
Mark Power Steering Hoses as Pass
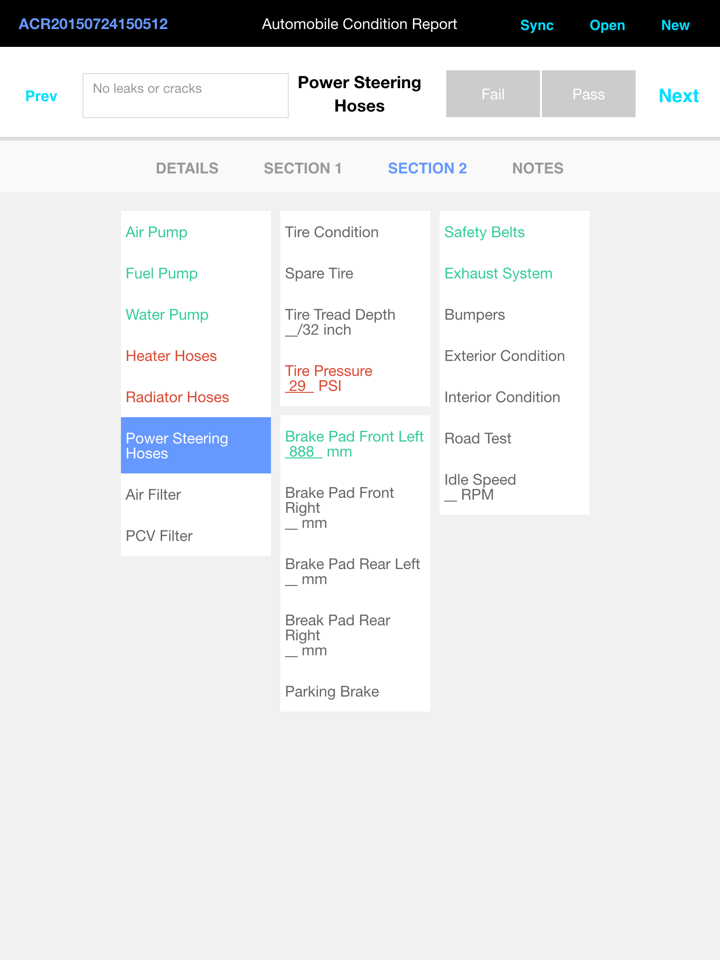[588, 94]
